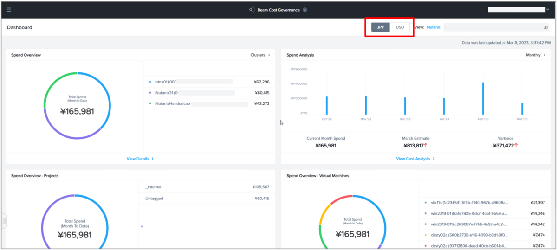The image size is (557, 250).
Task: Click the blue legend dot for vbr11a
Action: pyautogui.click(x=426, y=203)
